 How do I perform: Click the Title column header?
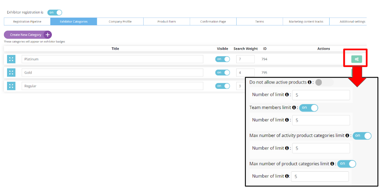coord(115,49)
